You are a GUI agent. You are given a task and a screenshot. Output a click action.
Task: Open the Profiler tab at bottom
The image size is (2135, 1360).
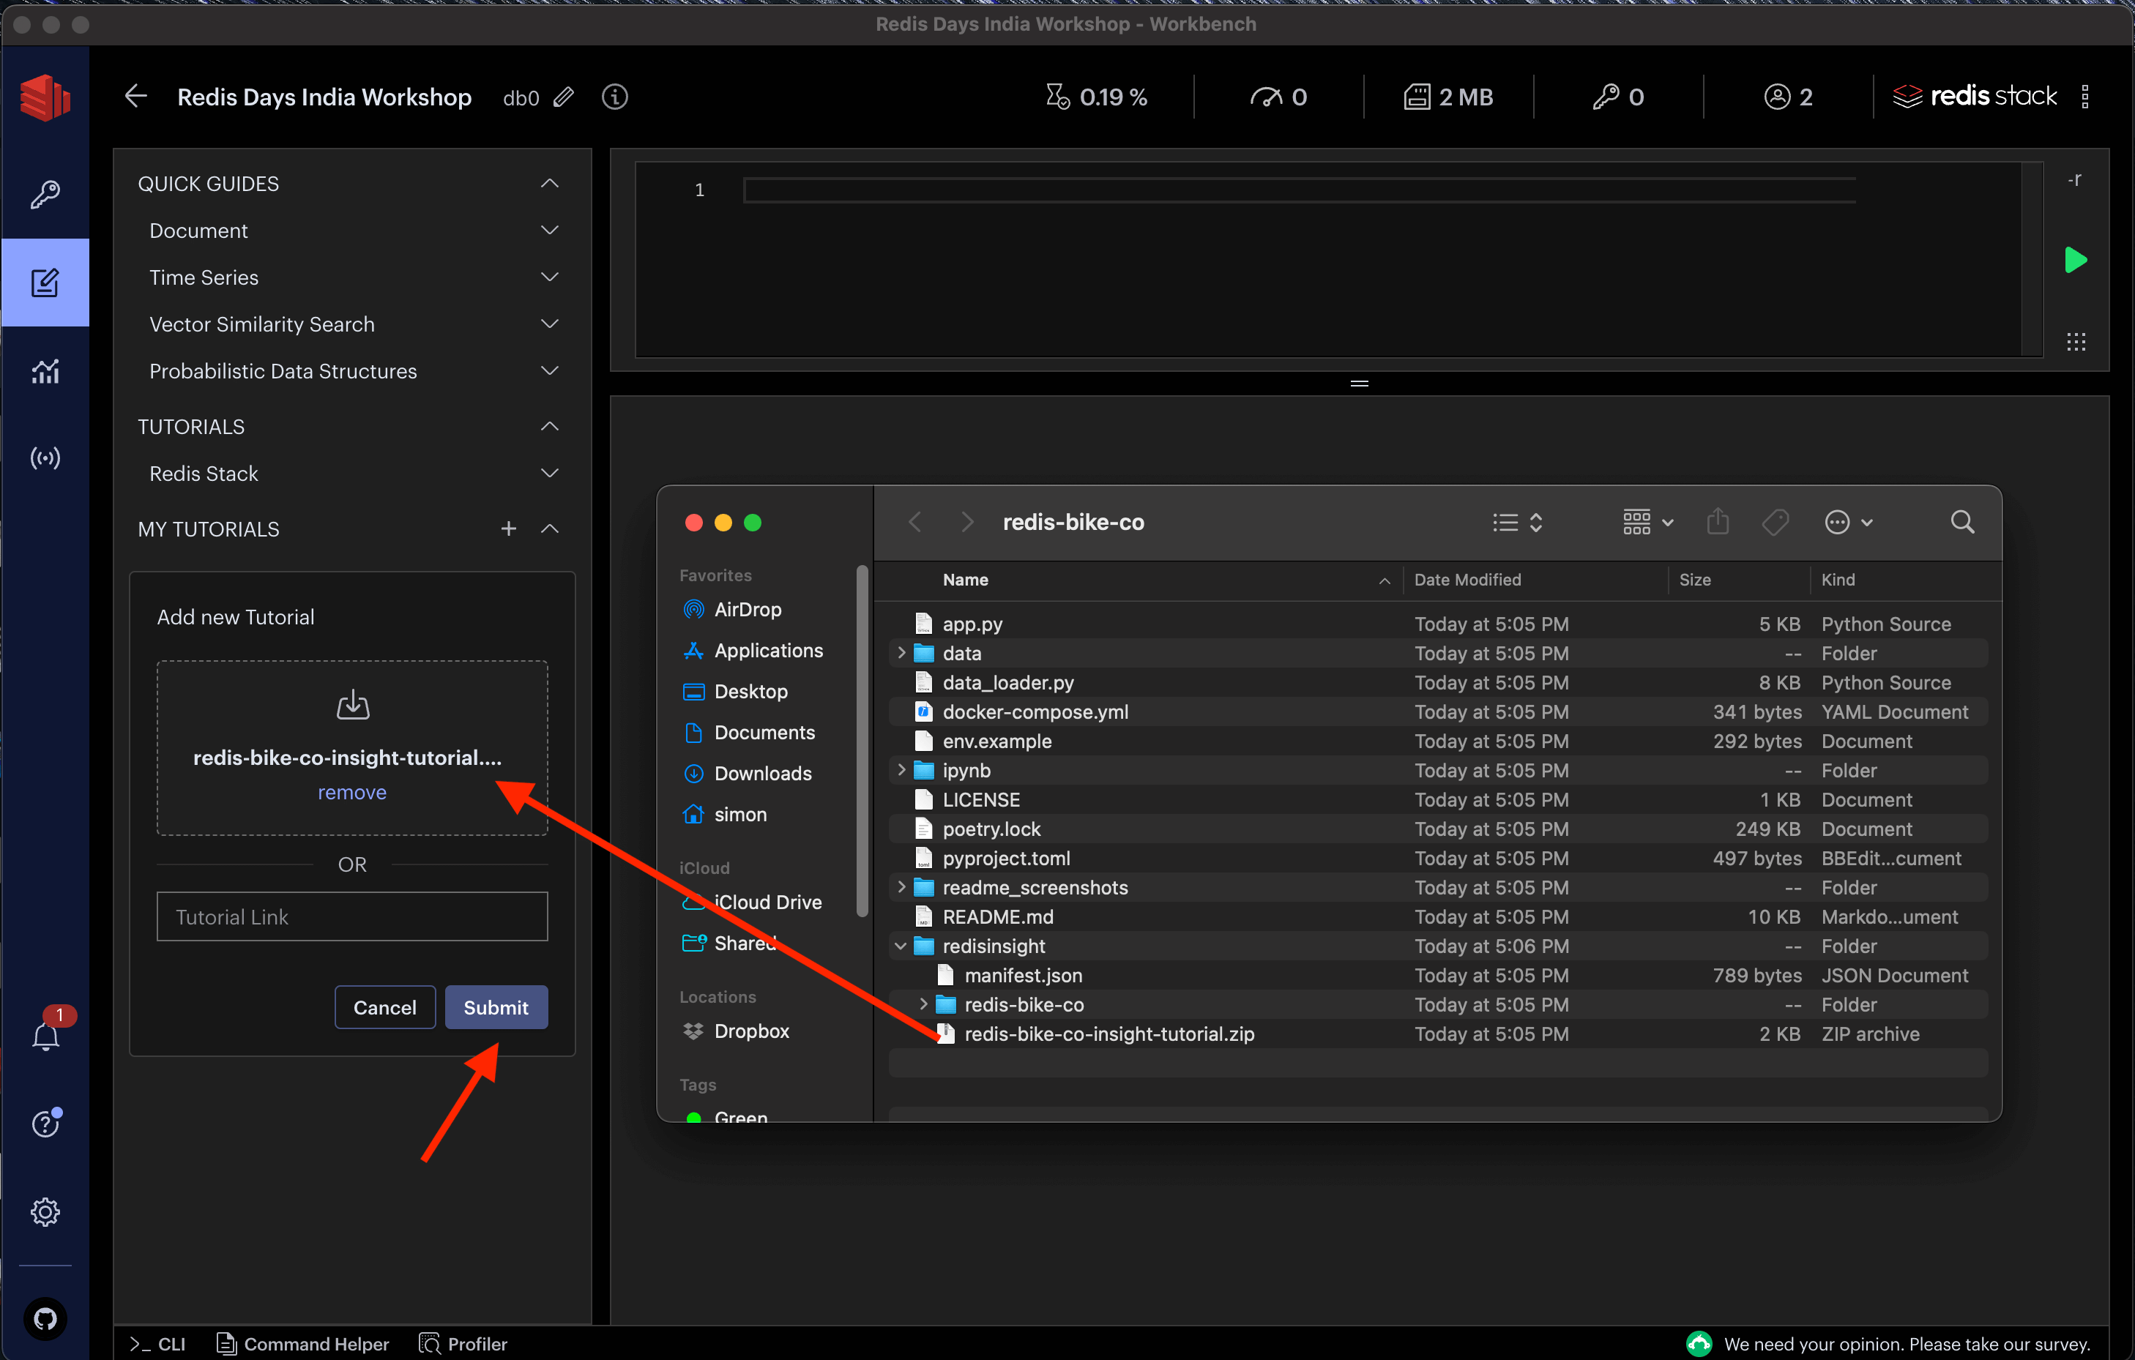point(463,1344)
